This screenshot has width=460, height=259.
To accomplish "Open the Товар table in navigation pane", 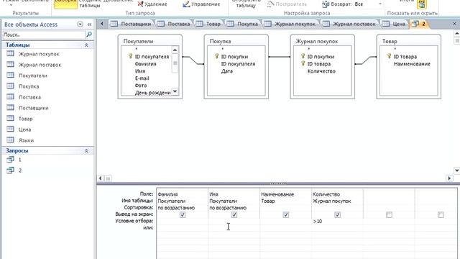I will coord(26,119).
